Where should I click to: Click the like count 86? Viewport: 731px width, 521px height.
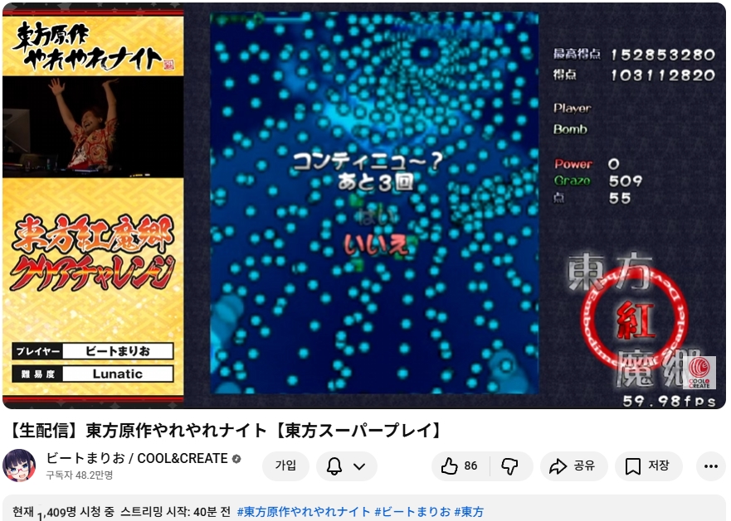click(470, 466)
